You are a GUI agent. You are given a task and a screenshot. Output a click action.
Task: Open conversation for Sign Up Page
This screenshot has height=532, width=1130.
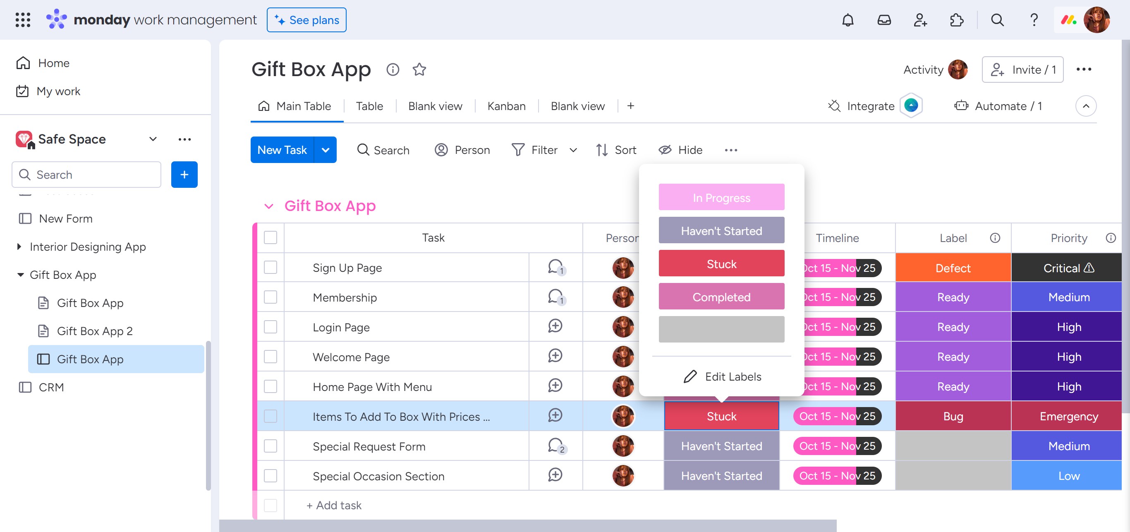[x=556, y=267]
